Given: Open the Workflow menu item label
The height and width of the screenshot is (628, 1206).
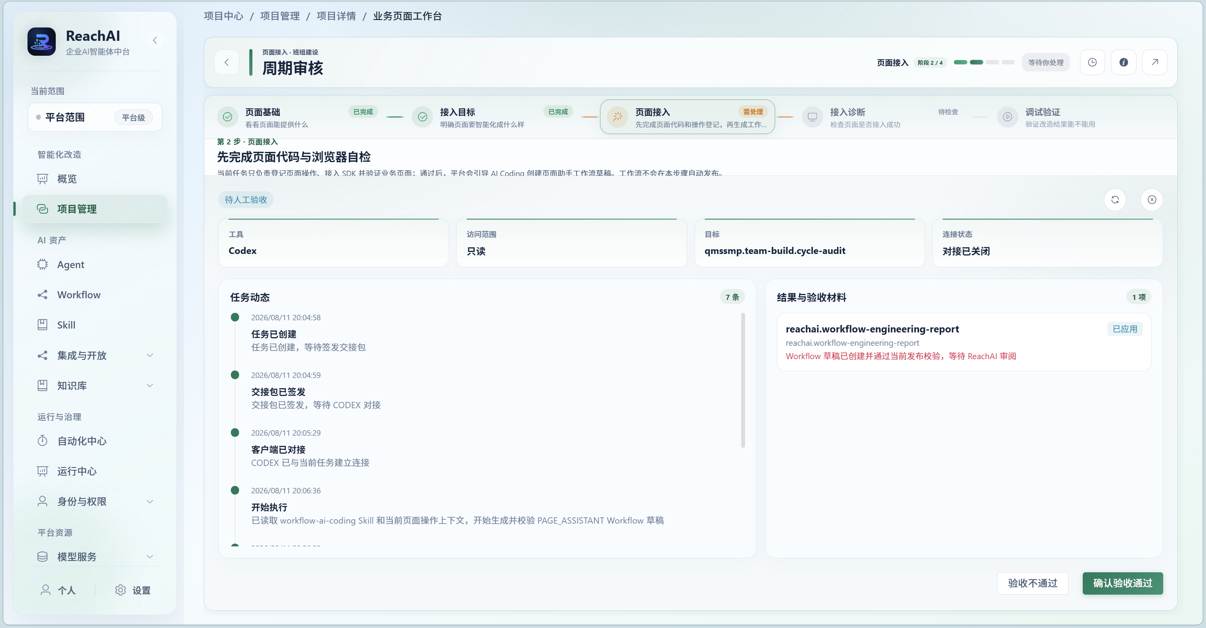Looking at the screenshot, I should [79, 295].
